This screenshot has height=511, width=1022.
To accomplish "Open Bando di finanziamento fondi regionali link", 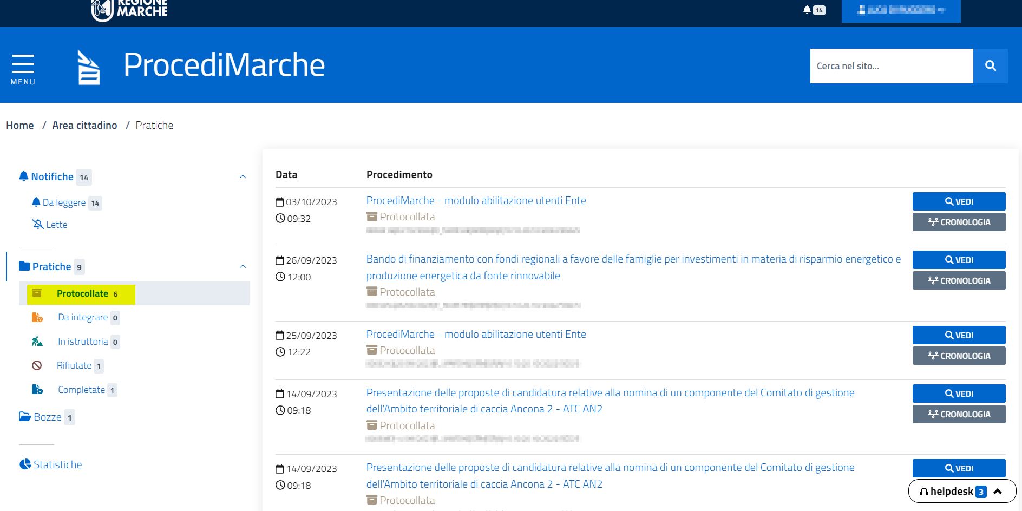I will [633, 267].
